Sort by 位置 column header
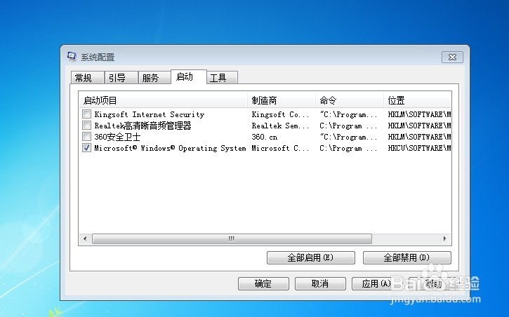The height and width of the screenshot is (317, 509). click(x=418, y=100)
